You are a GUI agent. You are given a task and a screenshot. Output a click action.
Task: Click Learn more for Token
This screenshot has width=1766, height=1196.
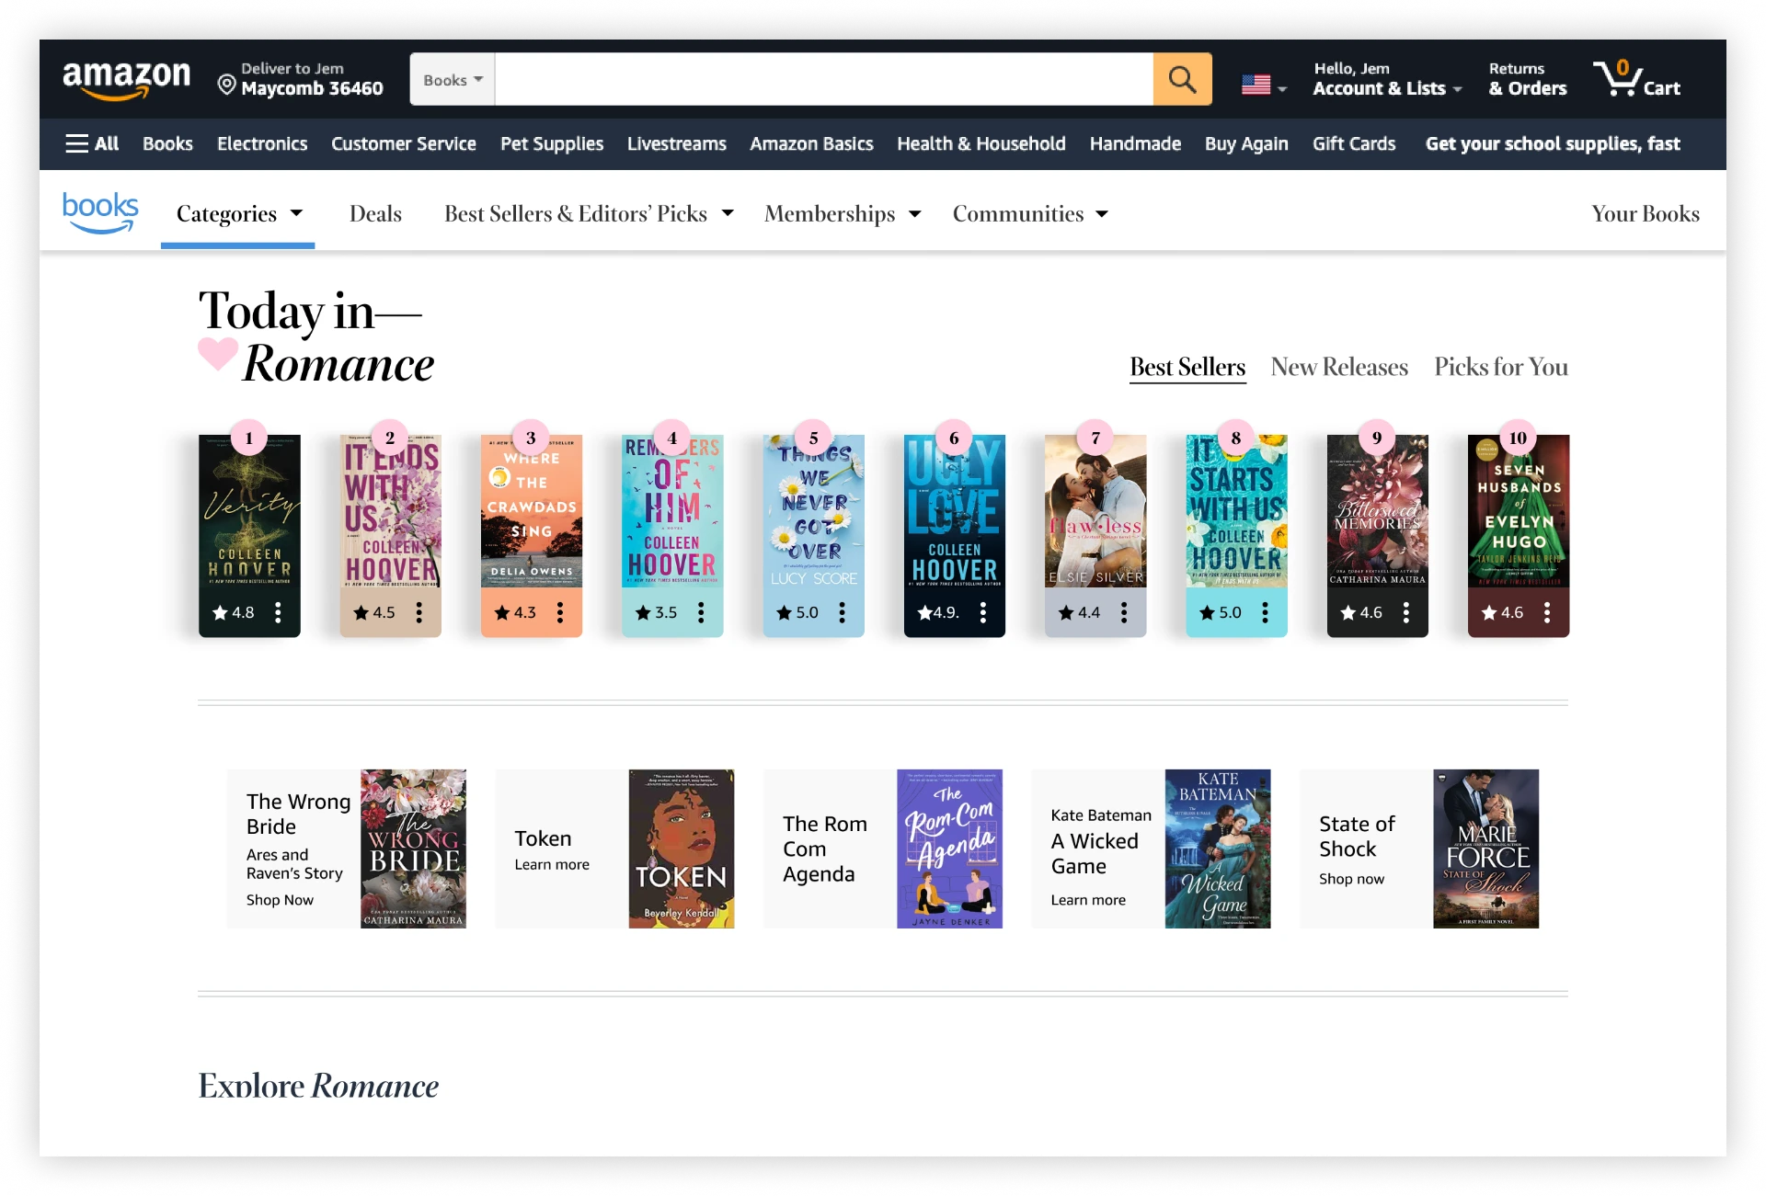[x=552, y=864]
